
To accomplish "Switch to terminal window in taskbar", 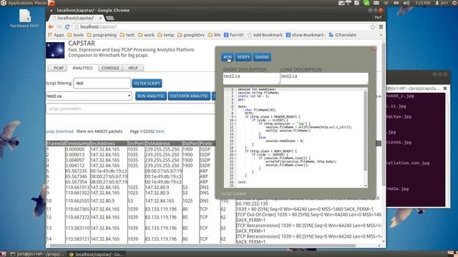I will coord(37,254).
